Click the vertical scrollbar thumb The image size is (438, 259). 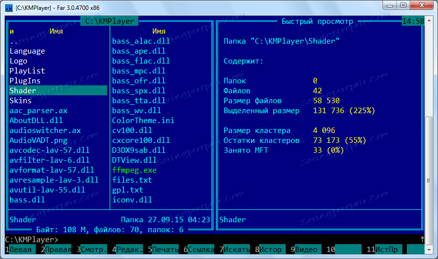tap(429, 181)
